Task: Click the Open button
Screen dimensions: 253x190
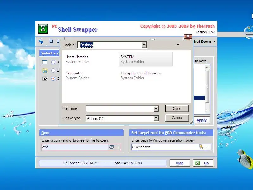Action: pyautogui.click(x=177, y=109)
